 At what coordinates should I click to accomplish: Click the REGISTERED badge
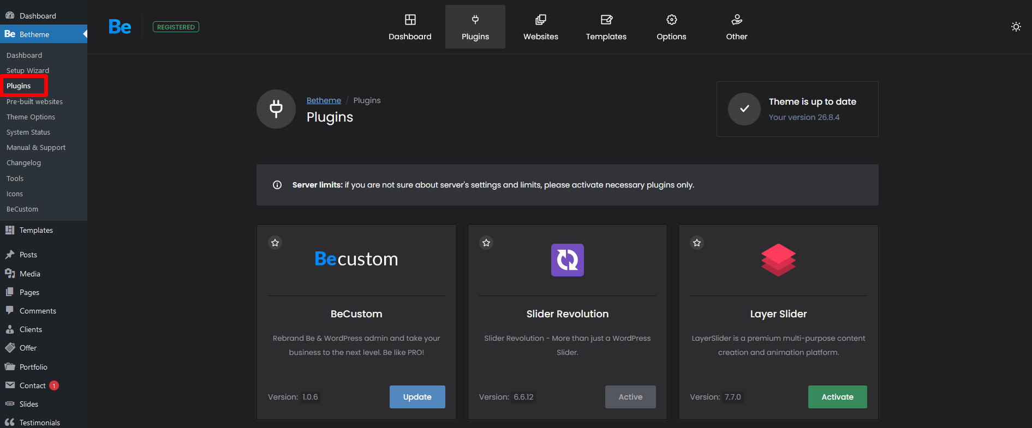176,27
